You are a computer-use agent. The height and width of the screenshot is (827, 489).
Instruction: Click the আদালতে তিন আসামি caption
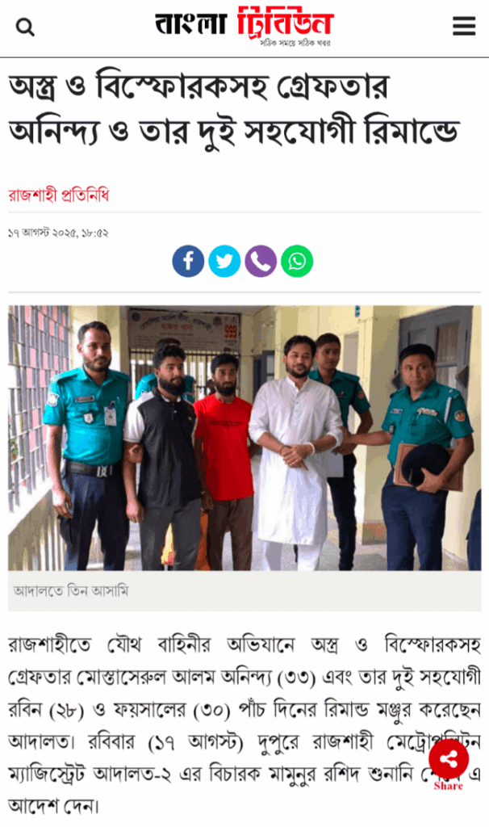tap(71, 590)
